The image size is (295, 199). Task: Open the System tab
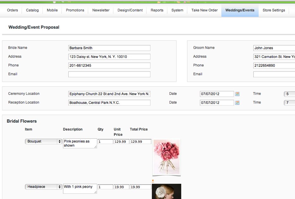177,10
